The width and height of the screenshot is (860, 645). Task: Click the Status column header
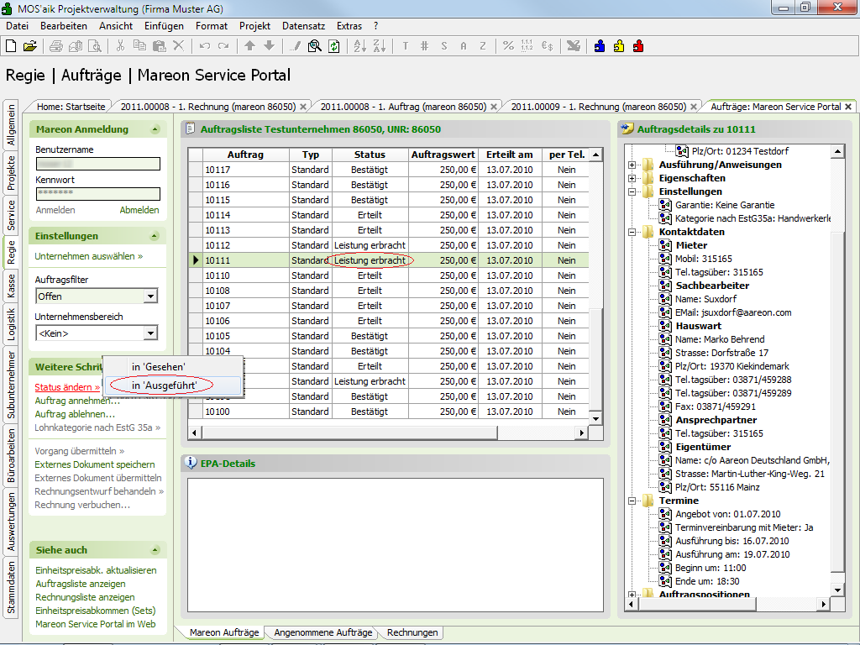point(370,155)
